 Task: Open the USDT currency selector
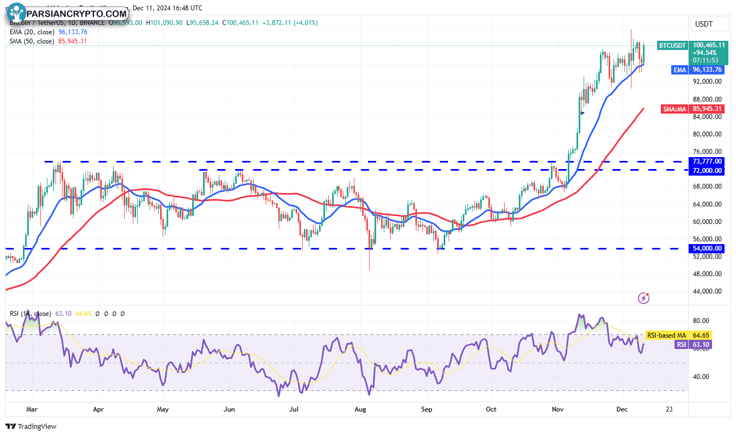click(x=710, y=24)
